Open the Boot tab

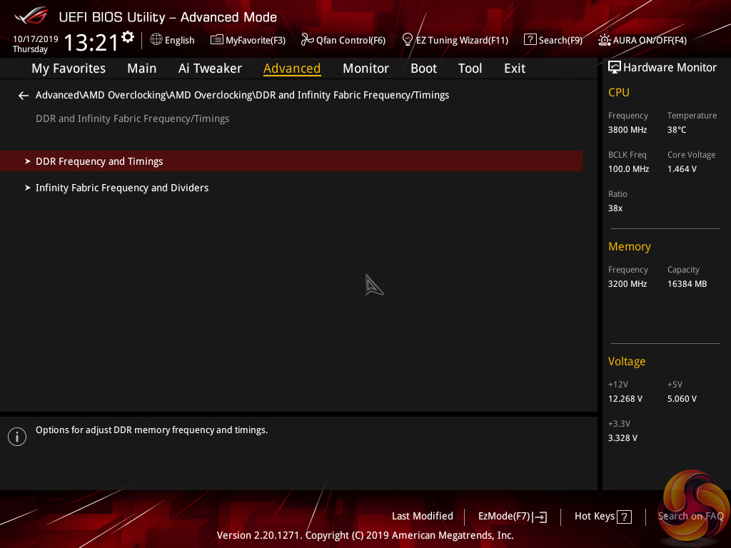coord(423,68)
